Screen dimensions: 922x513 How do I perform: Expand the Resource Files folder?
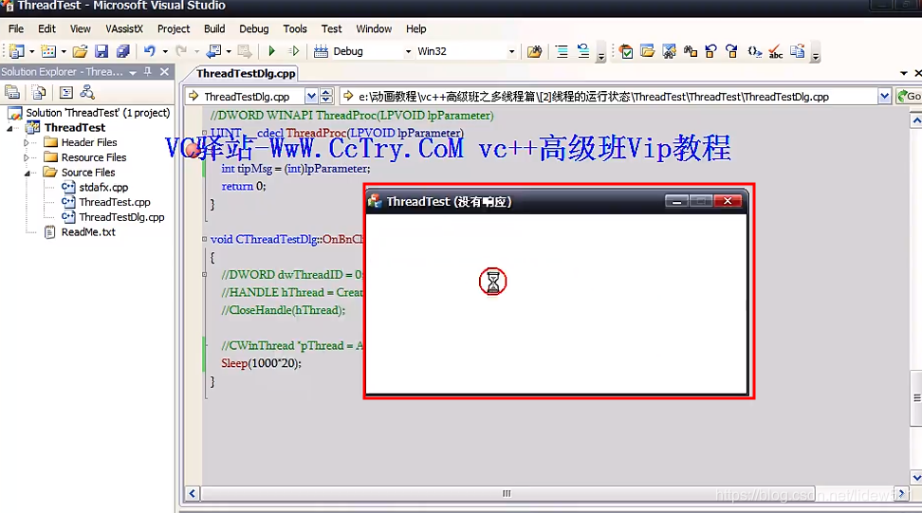click(x=26, y=157)
